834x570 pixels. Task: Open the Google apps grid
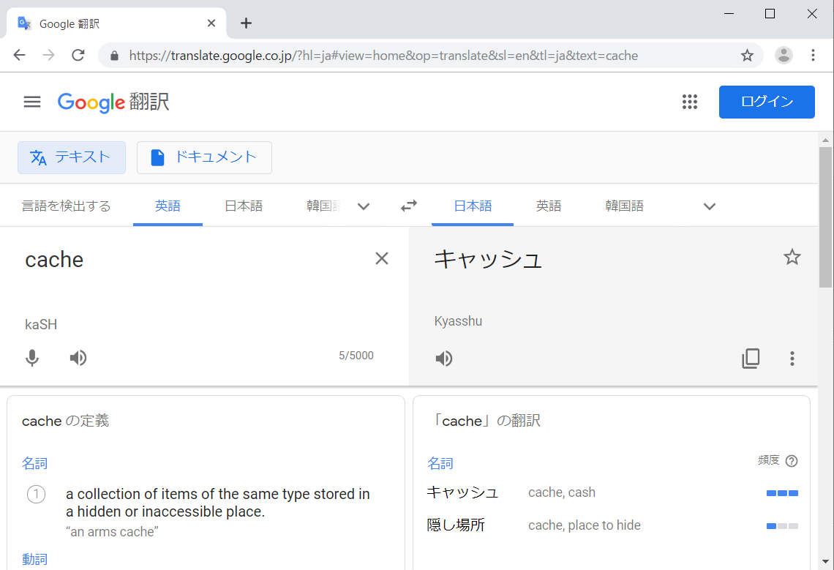point(689,102)
